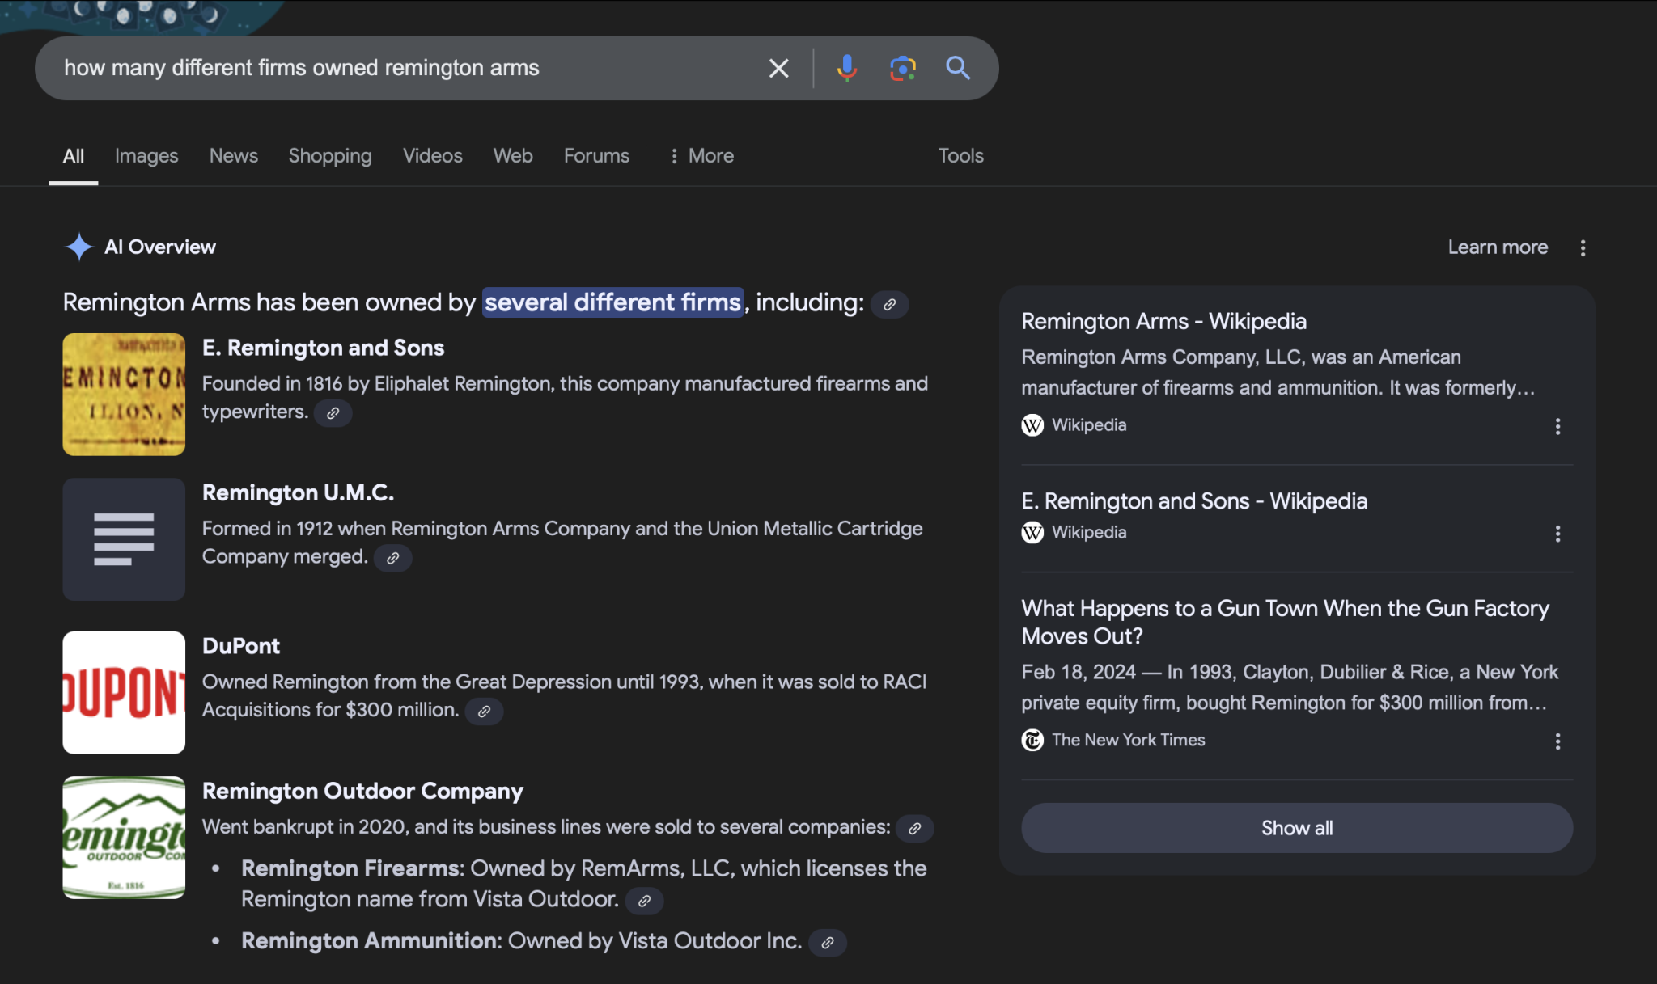Screen dimensions: 1657x984
Task: Click the AI Overview sparkle icon
Action: 79,247
